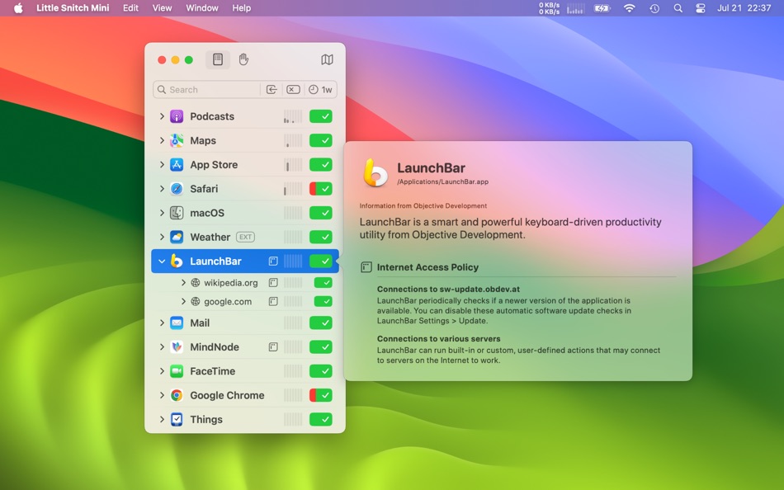Open the 1w time range filter
The height and width of the screenshot is (490, 784).
[x=321, y=89]
